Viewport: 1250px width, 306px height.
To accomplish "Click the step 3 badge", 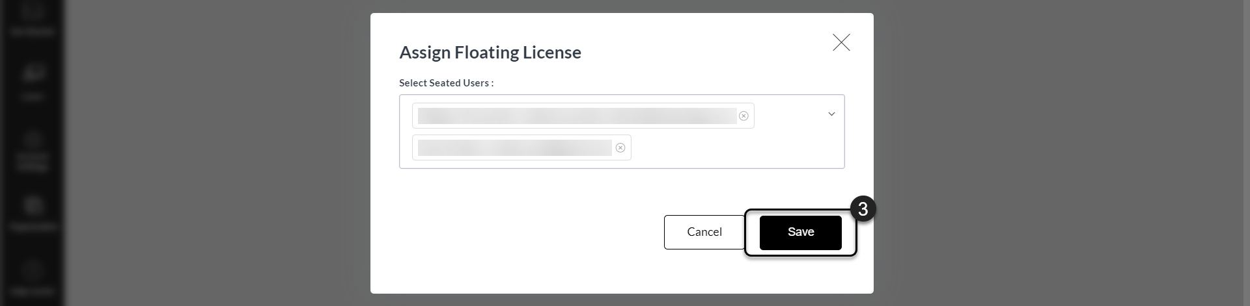I will pyautogui.click(x=863, y=209).
